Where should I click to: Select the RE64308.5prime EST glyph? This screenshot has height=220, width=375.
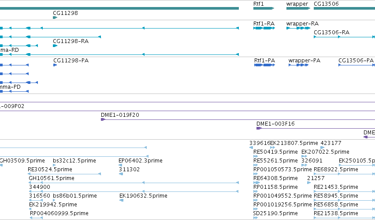click(256, 183)
